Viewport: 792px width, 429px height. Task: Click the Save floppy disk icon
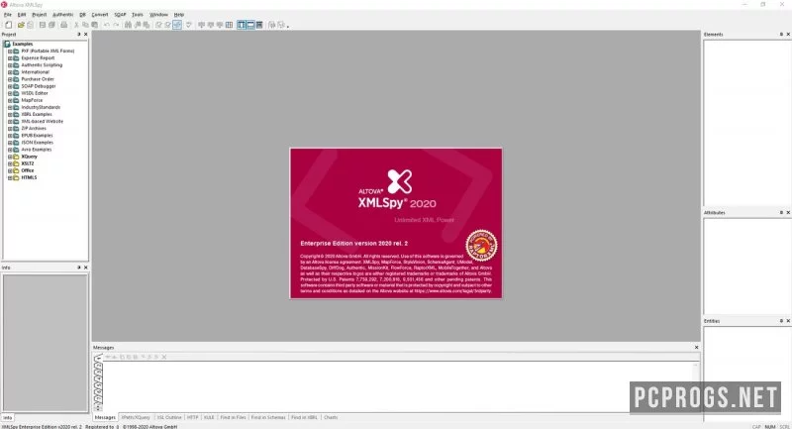(43, 25)
